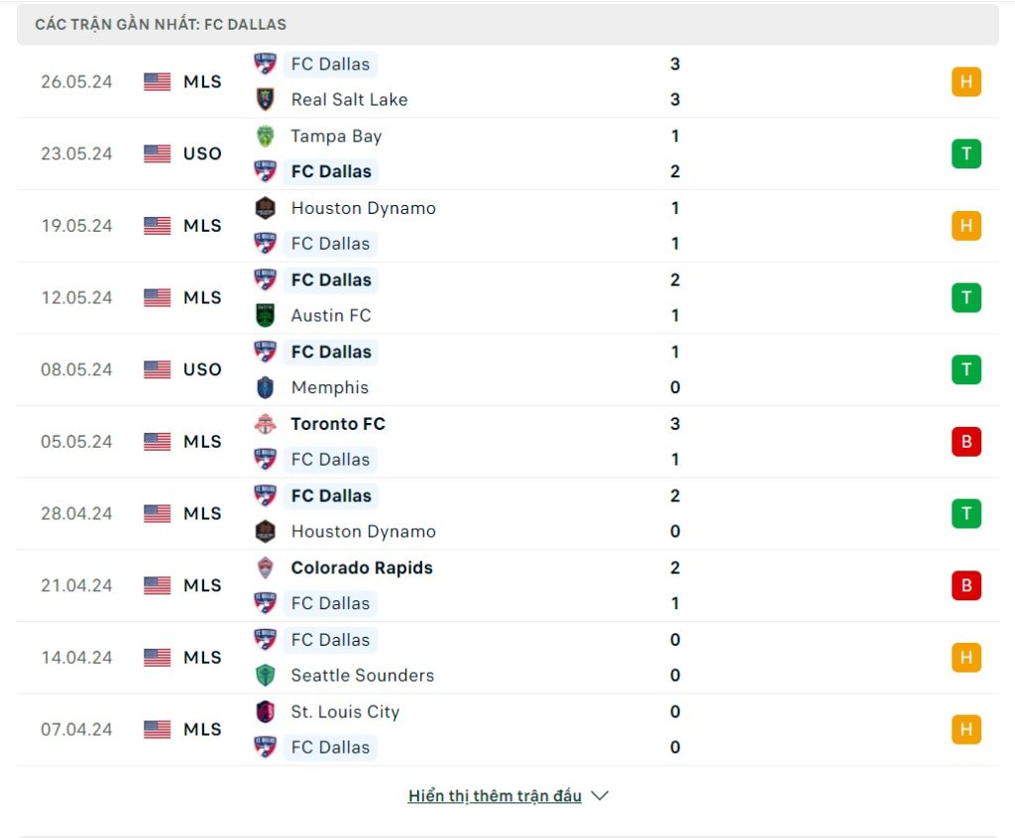Image resolution: width=1015 pixels, height=838 pixels.
Task: Click the Colorado Rapids team logo
Action: coord(265,568)
